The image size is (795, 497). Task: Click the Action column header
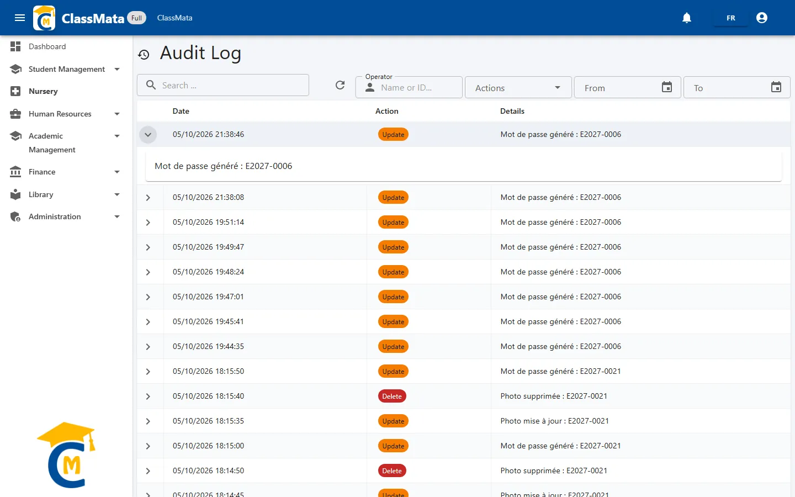point(386,111)
